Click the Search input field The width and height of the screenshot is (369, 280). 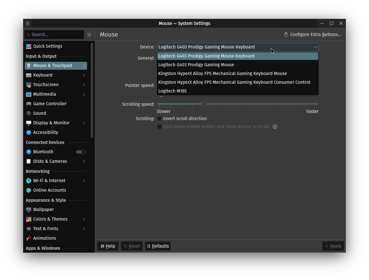54,34
